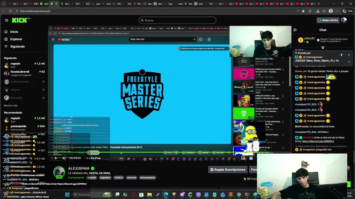Open addisynobrien channel in sidebar
This screenshot has width=355, height=199.
coord(24,82)
